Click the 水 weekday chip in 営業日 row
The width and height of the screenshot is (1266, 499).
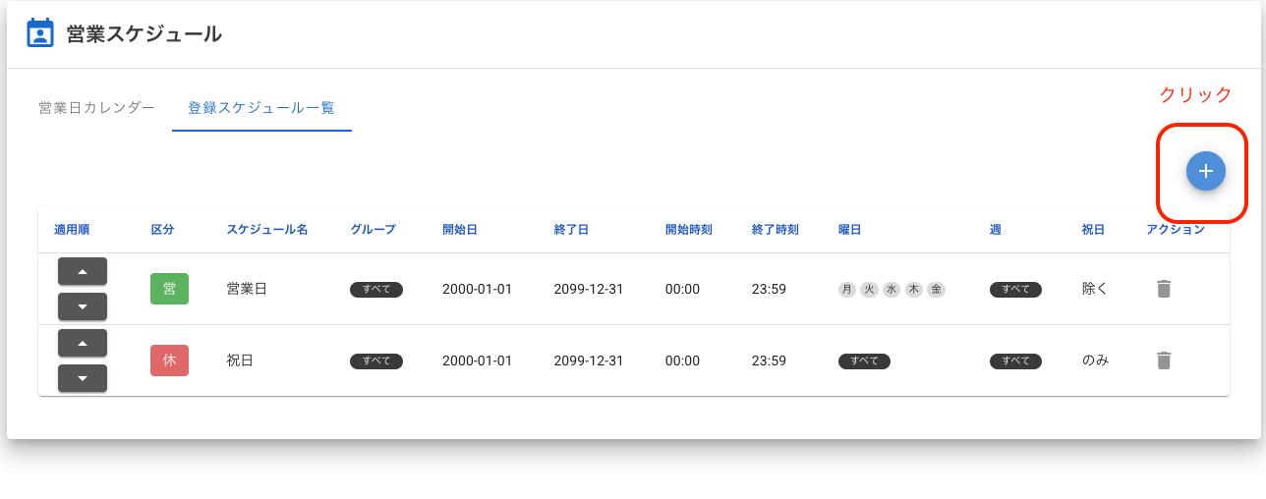click(x=892, y=290)
